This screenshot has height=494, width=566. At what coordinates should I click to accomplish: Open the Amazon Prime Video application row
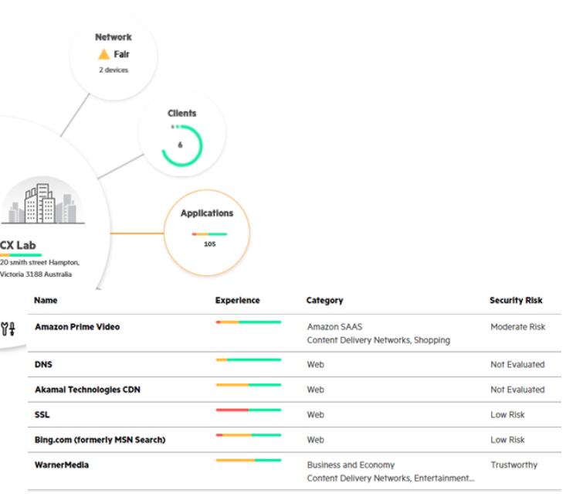pyautogui.click(x=77, y=327)
